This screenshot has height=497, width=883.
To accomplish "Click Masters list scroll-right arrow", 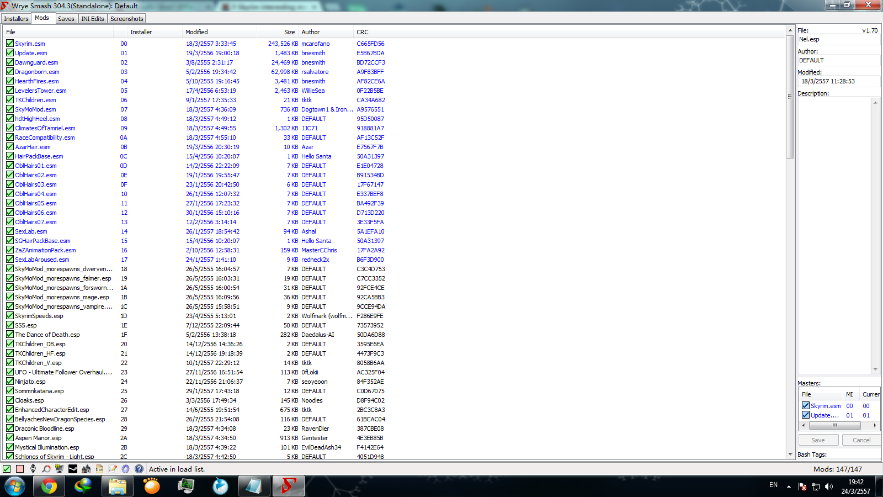I will pyautogui.click(x=875, y=425).
